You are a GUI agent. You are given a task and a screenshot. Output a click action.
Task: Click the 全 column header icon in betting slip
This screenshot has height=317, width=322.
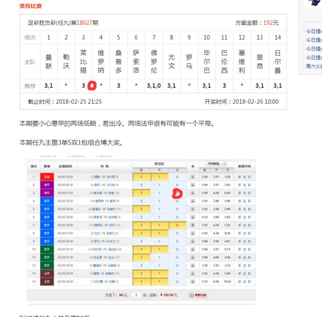pyautogui.click(x=193, y=166)
